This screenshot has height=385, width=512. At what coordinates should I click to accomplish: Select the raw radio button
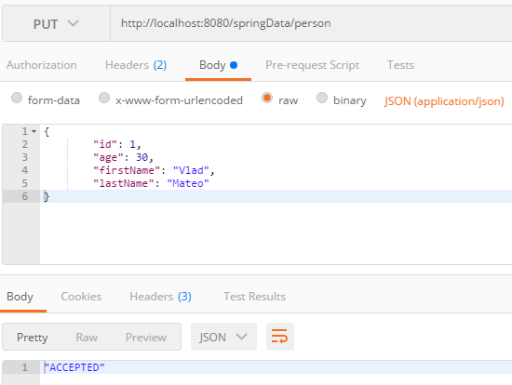[267, 98]
